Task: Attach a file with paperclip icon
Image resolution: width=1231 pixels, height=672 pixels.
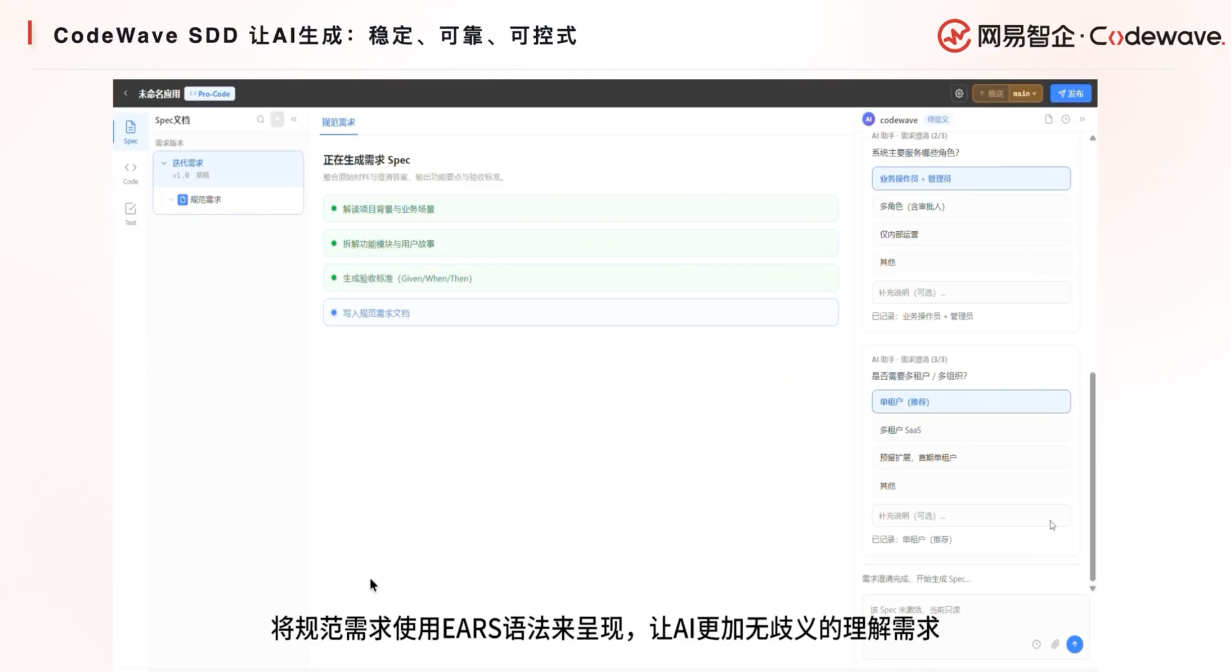Action: pos(1055,644)
